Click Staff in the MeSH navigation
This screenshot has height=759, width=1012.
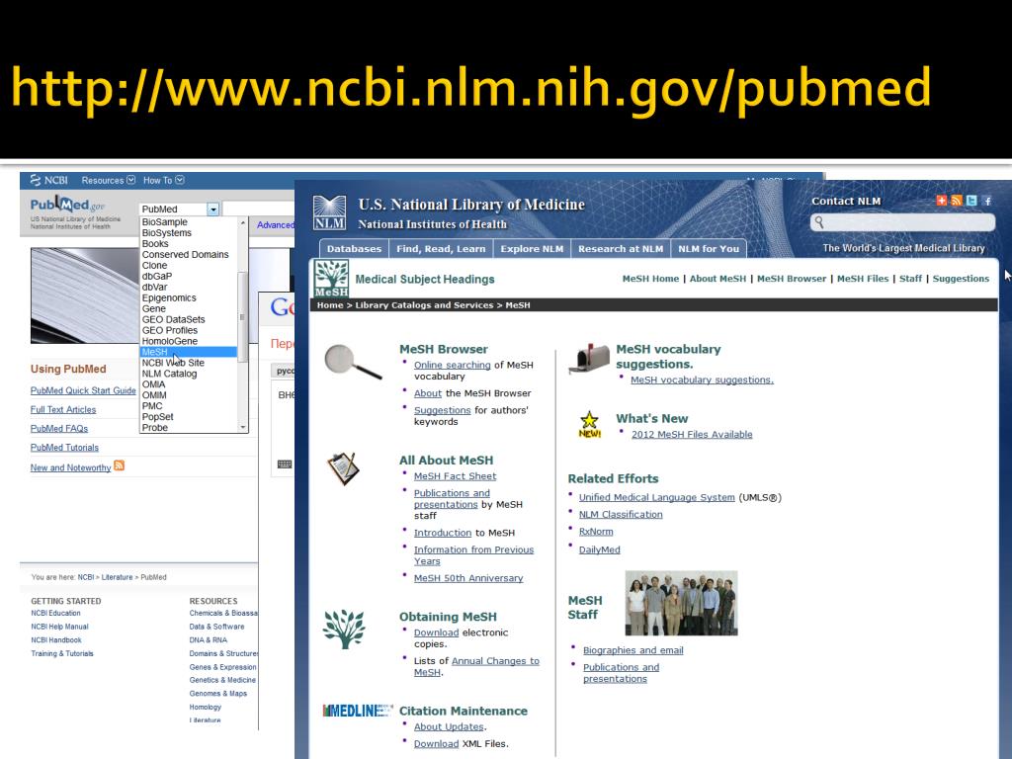910,279
